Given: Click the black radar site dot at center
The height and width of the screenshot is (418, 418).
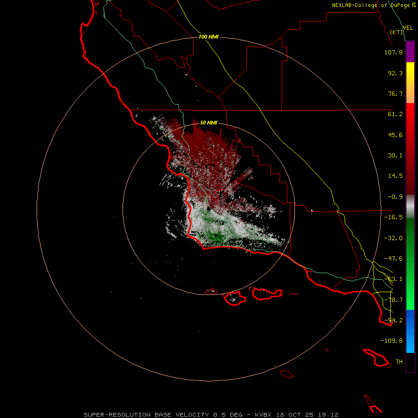Looking at the screenshot, I should 209,209.
